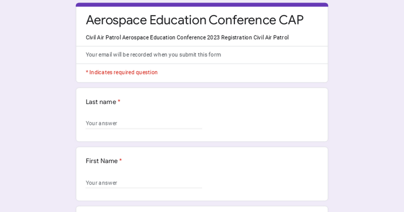Screen dimensions: 404x212
Task: Click the lavender background left of the form
Action: 38,106
